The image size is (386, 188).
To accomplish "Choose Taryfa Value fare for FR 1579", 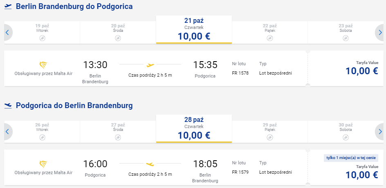I will (x=346, y=167).
